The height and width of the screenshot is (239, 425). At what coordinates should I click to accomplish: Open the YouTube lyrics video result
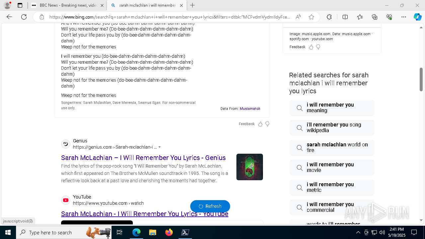pyautogui.click(x=145, y=214)
